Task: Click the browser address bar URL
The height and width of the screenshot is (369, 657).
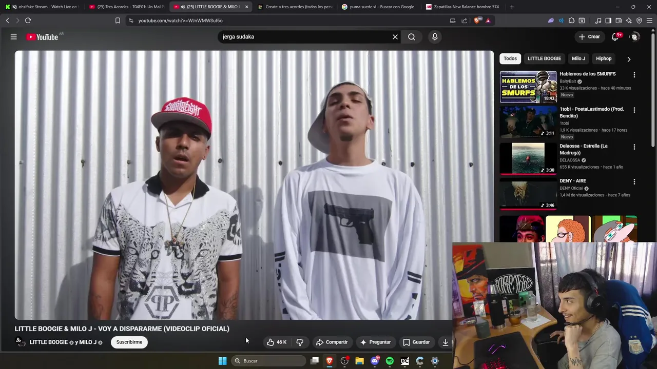Action: pyautogui.click(x=180, y=20)
